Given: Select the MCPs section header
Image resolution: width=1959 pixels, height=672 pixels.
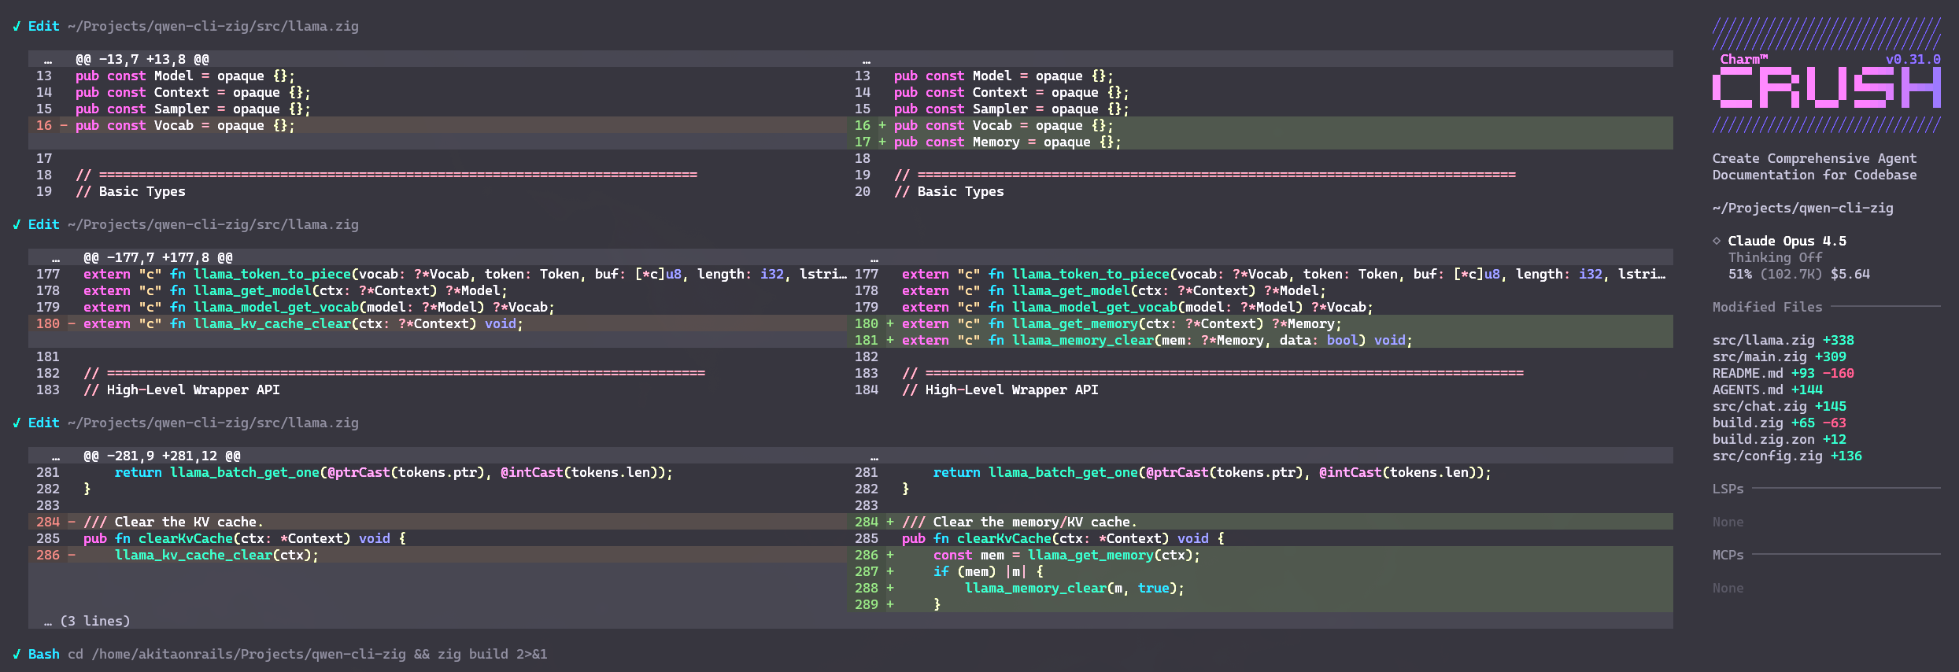Looking at the screenshot, I should 1728,555.
